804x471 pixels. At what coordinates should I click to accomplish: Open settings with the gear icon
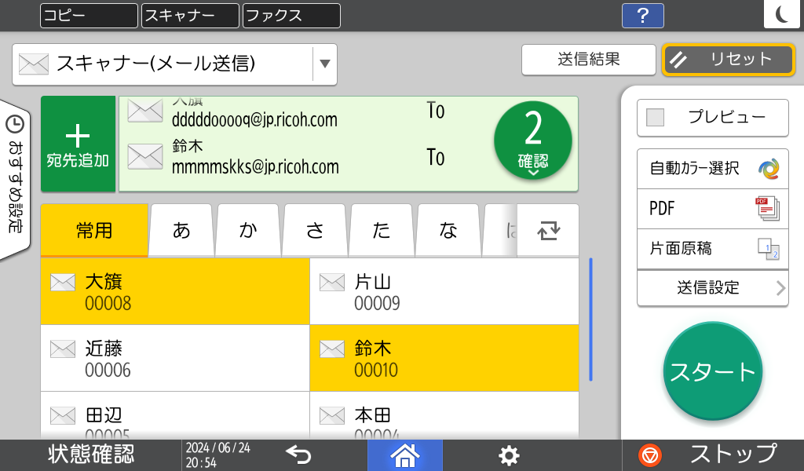coord(509,455)
